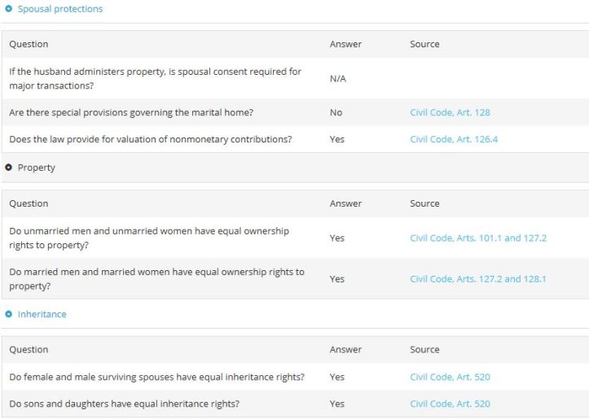Expand the Spousal protections heading
Image resolution: width=589 pixels, height=419 pixels.
click(60, 9)
